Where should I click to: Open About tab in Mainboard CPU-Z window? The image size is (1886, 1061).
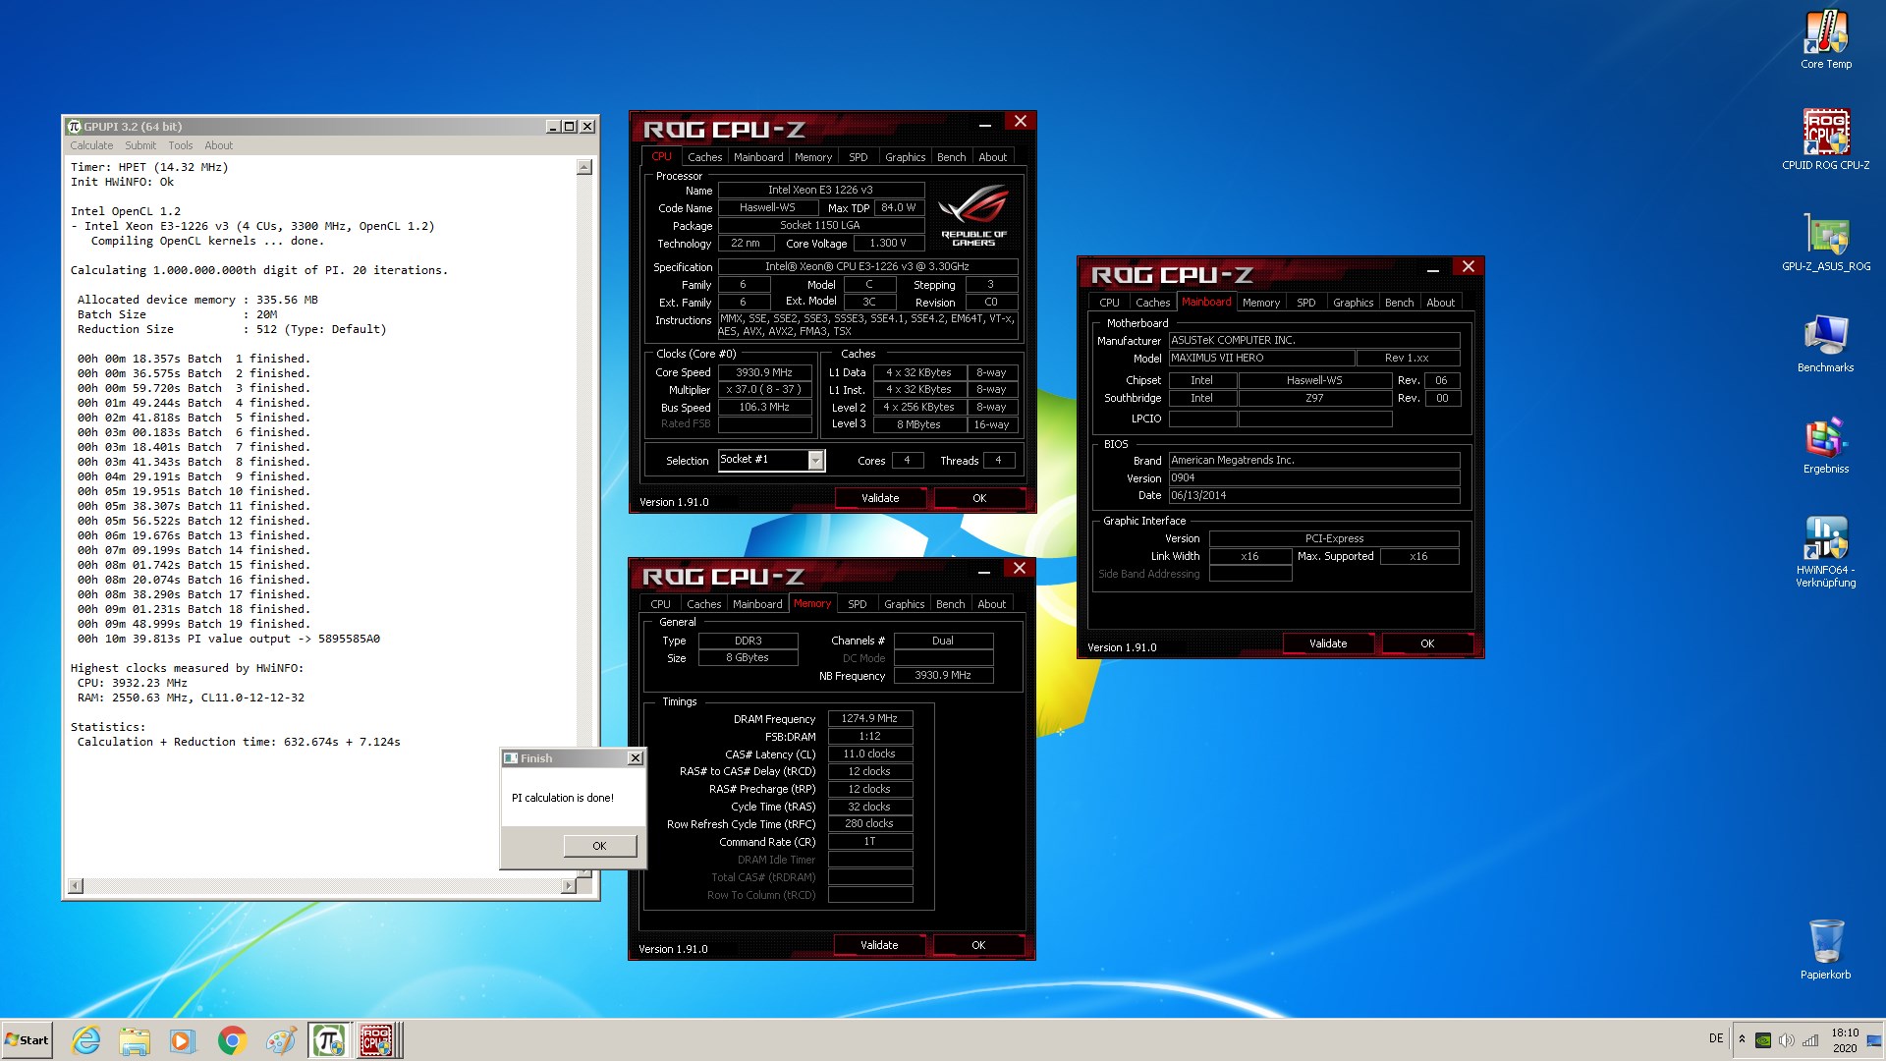[1441, 303]
